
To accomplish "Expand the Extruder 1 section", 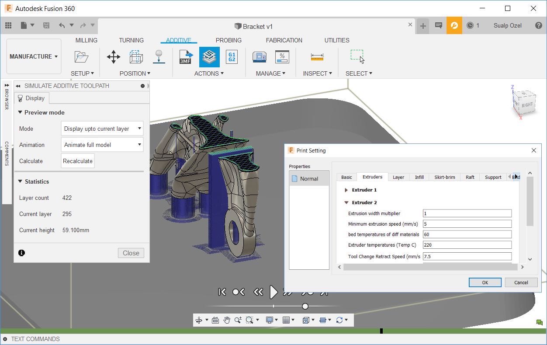I will (x=346, y=190).
